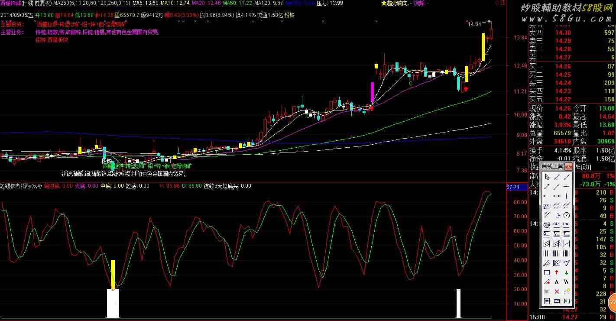The height and width of the screenshot is (321, 616).
Task: Pick the notes list icon in 画线工具
Action: [547, 301]
